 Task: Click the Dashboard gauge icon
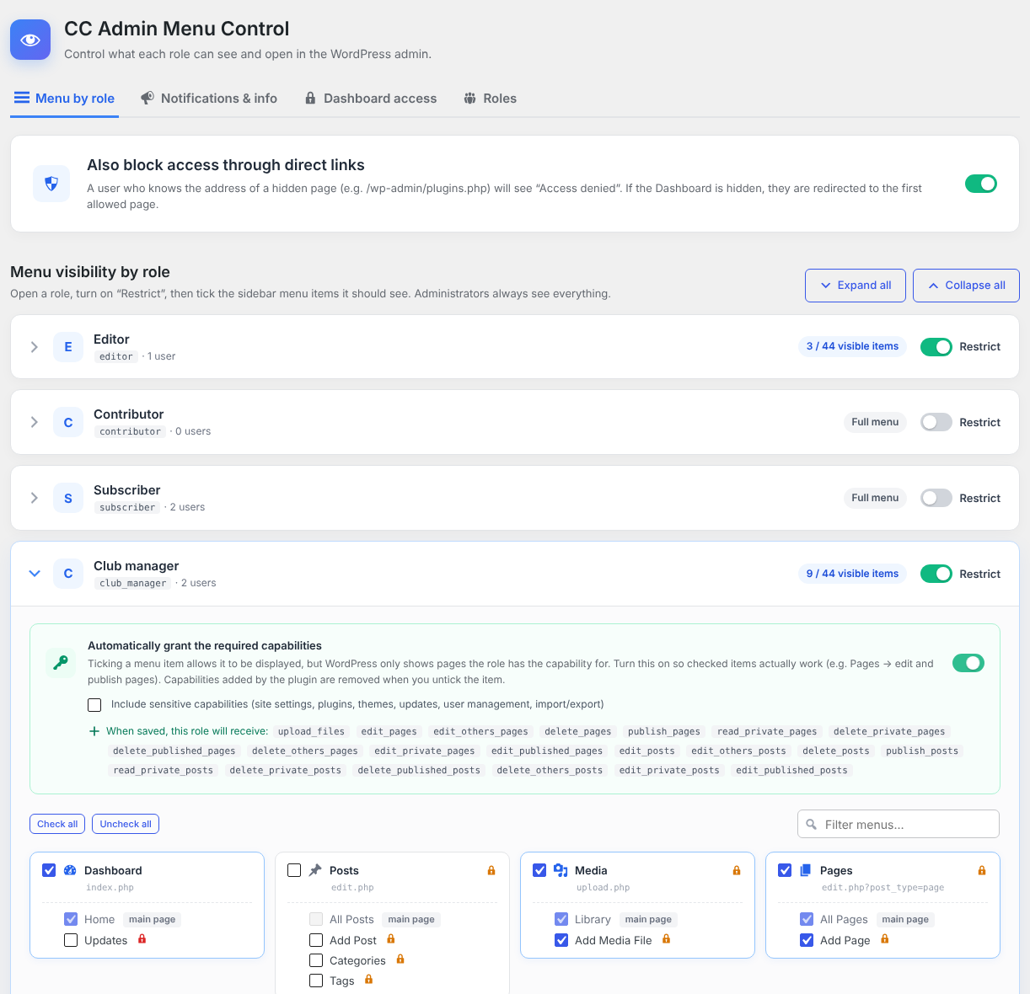click(70, 870)
